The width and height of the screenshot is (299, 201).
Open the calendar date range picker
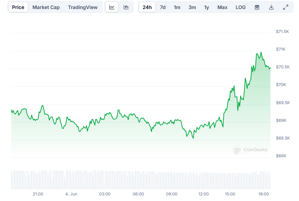[257, 7]
